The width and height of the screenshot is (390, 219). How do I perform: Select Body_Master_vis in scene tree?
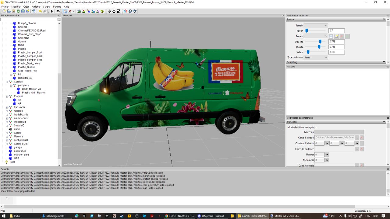click(31, 89)
